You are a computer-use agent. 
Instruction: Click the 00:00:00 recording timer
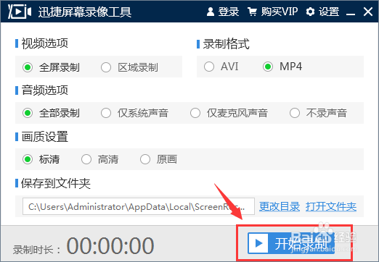110,246
